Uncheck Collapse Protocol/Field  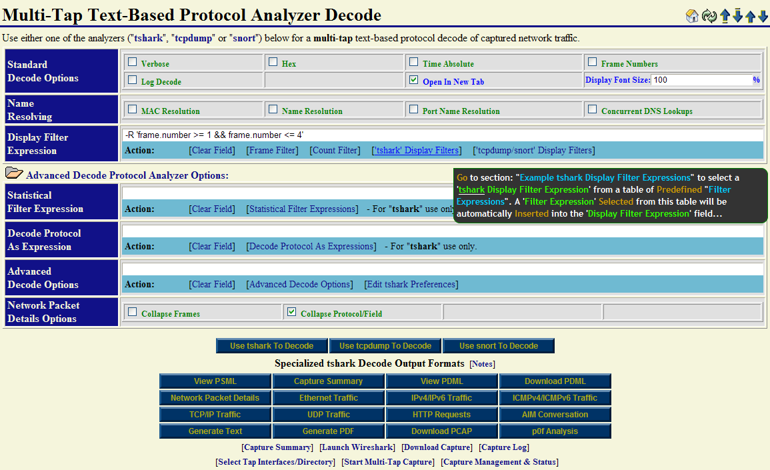(292, 311)
